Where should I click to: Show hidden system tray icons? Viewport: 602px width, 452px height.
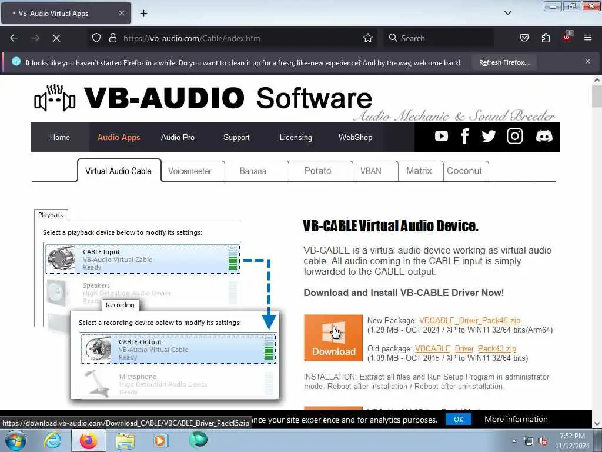point(514,441)
